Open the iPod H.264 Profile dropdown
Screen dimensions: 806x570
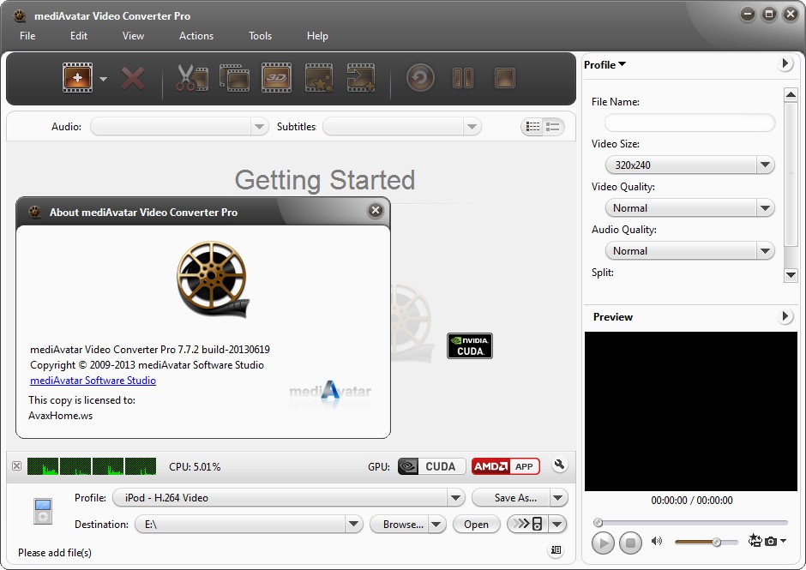(x=288, y=497)
